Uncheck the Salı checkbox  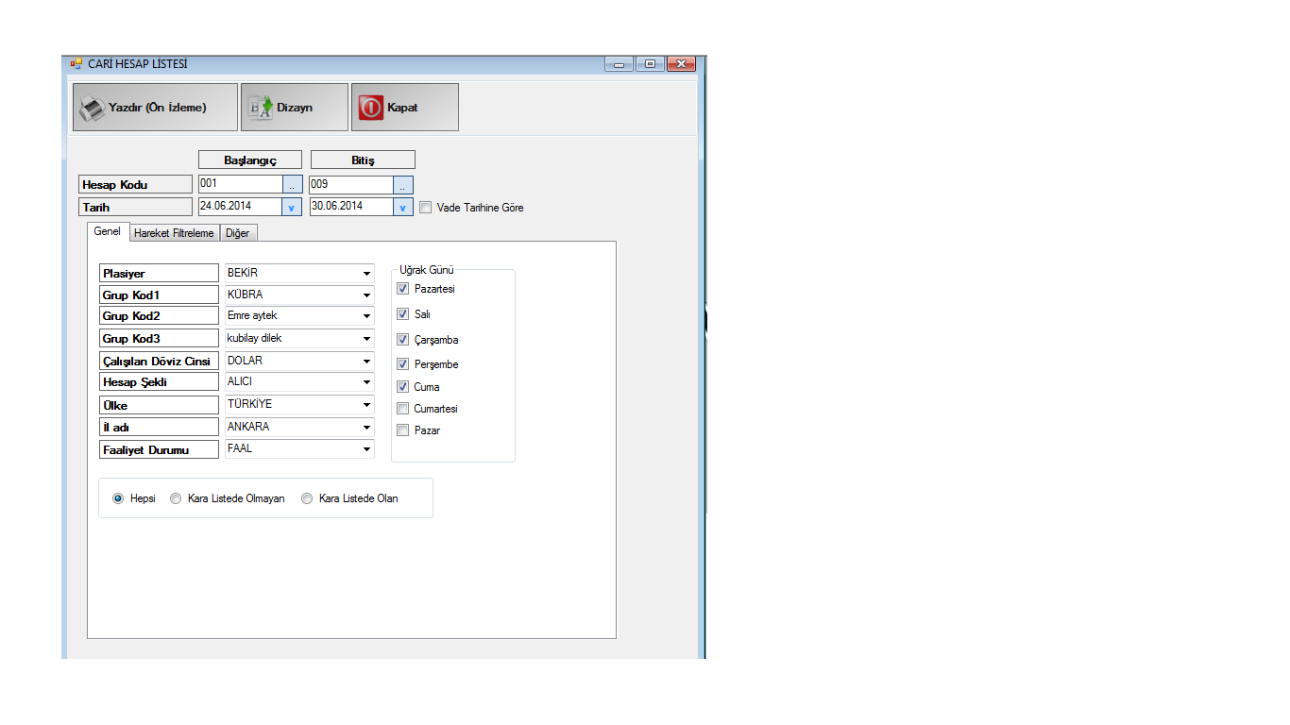(403, 314)
